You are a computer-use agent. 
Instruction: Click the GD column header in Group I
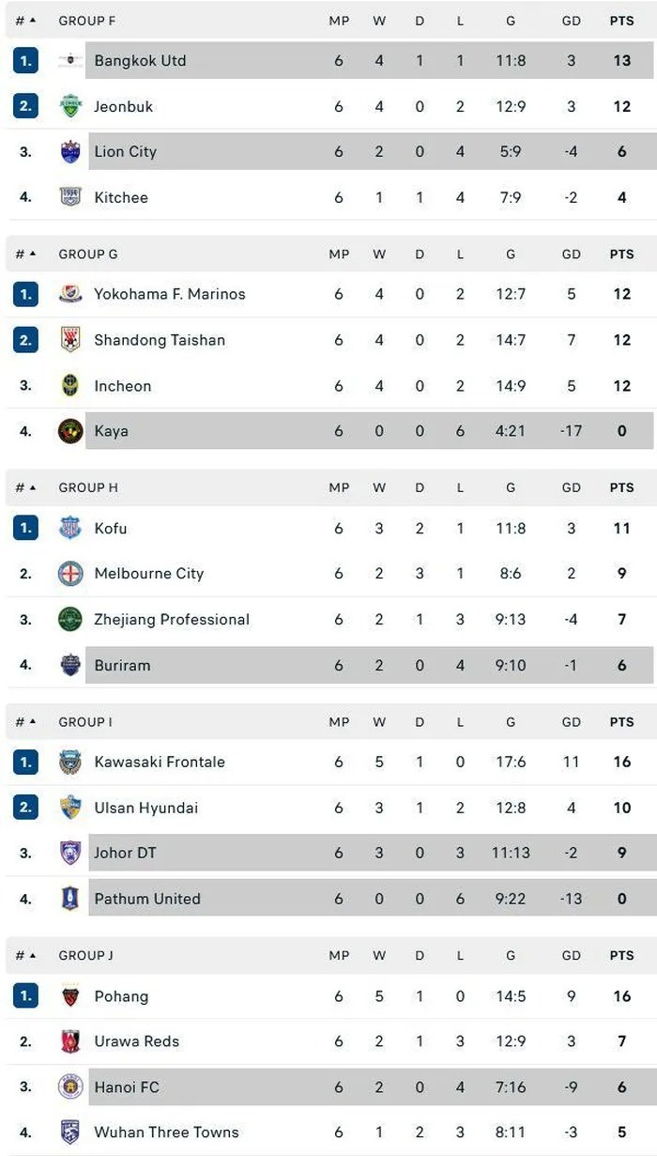click(572, 722)
